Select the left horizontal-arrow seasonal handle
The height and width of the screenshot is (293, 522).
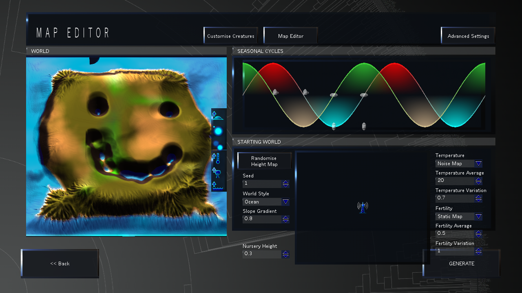click(x=334, y=95)
